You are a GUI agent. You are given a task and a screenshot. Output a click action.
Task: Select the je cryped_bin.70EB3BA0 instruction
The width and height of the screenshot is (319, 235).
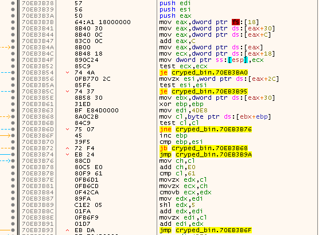click(x=204, y=73)
